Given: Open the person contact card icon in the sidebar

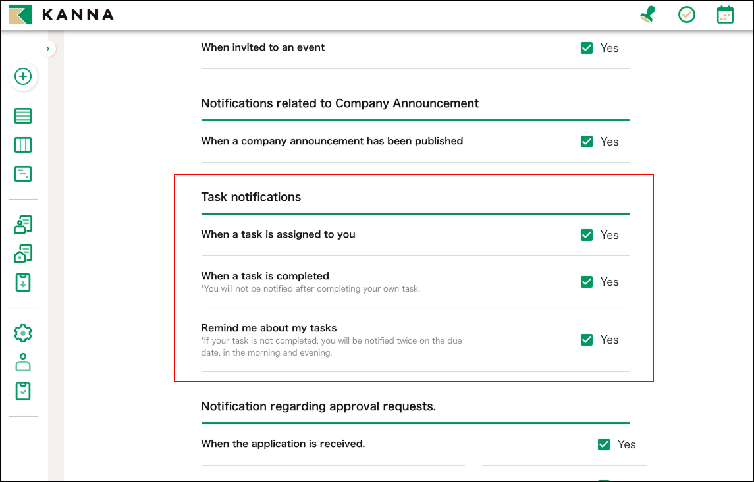Looking at the screenshot, I should (x=23, y=225).
